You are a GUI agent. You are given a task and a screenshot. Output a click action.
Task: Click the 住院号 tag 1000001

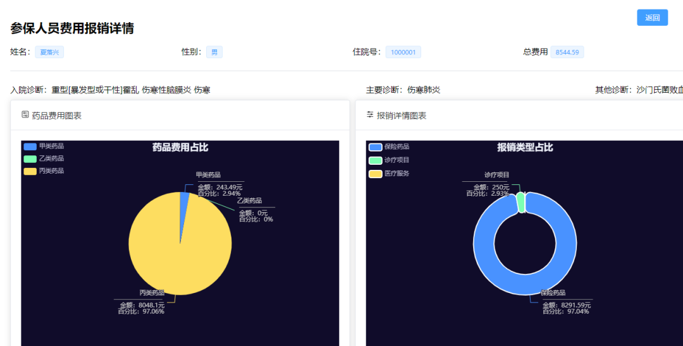pyautogui.click(x=403, y=52)
